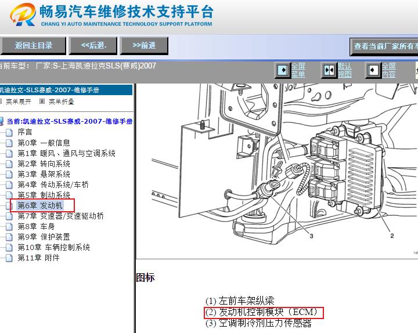Click the root manual book icon
The height and width of the screenshot is (333, 418).
(1, 121)
